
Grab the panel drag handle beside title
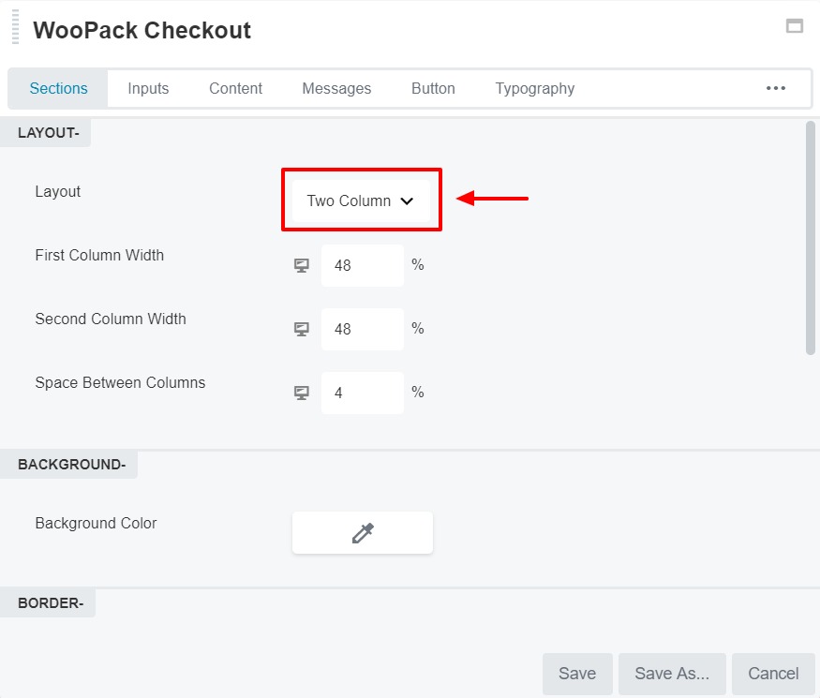click(15, 26)
